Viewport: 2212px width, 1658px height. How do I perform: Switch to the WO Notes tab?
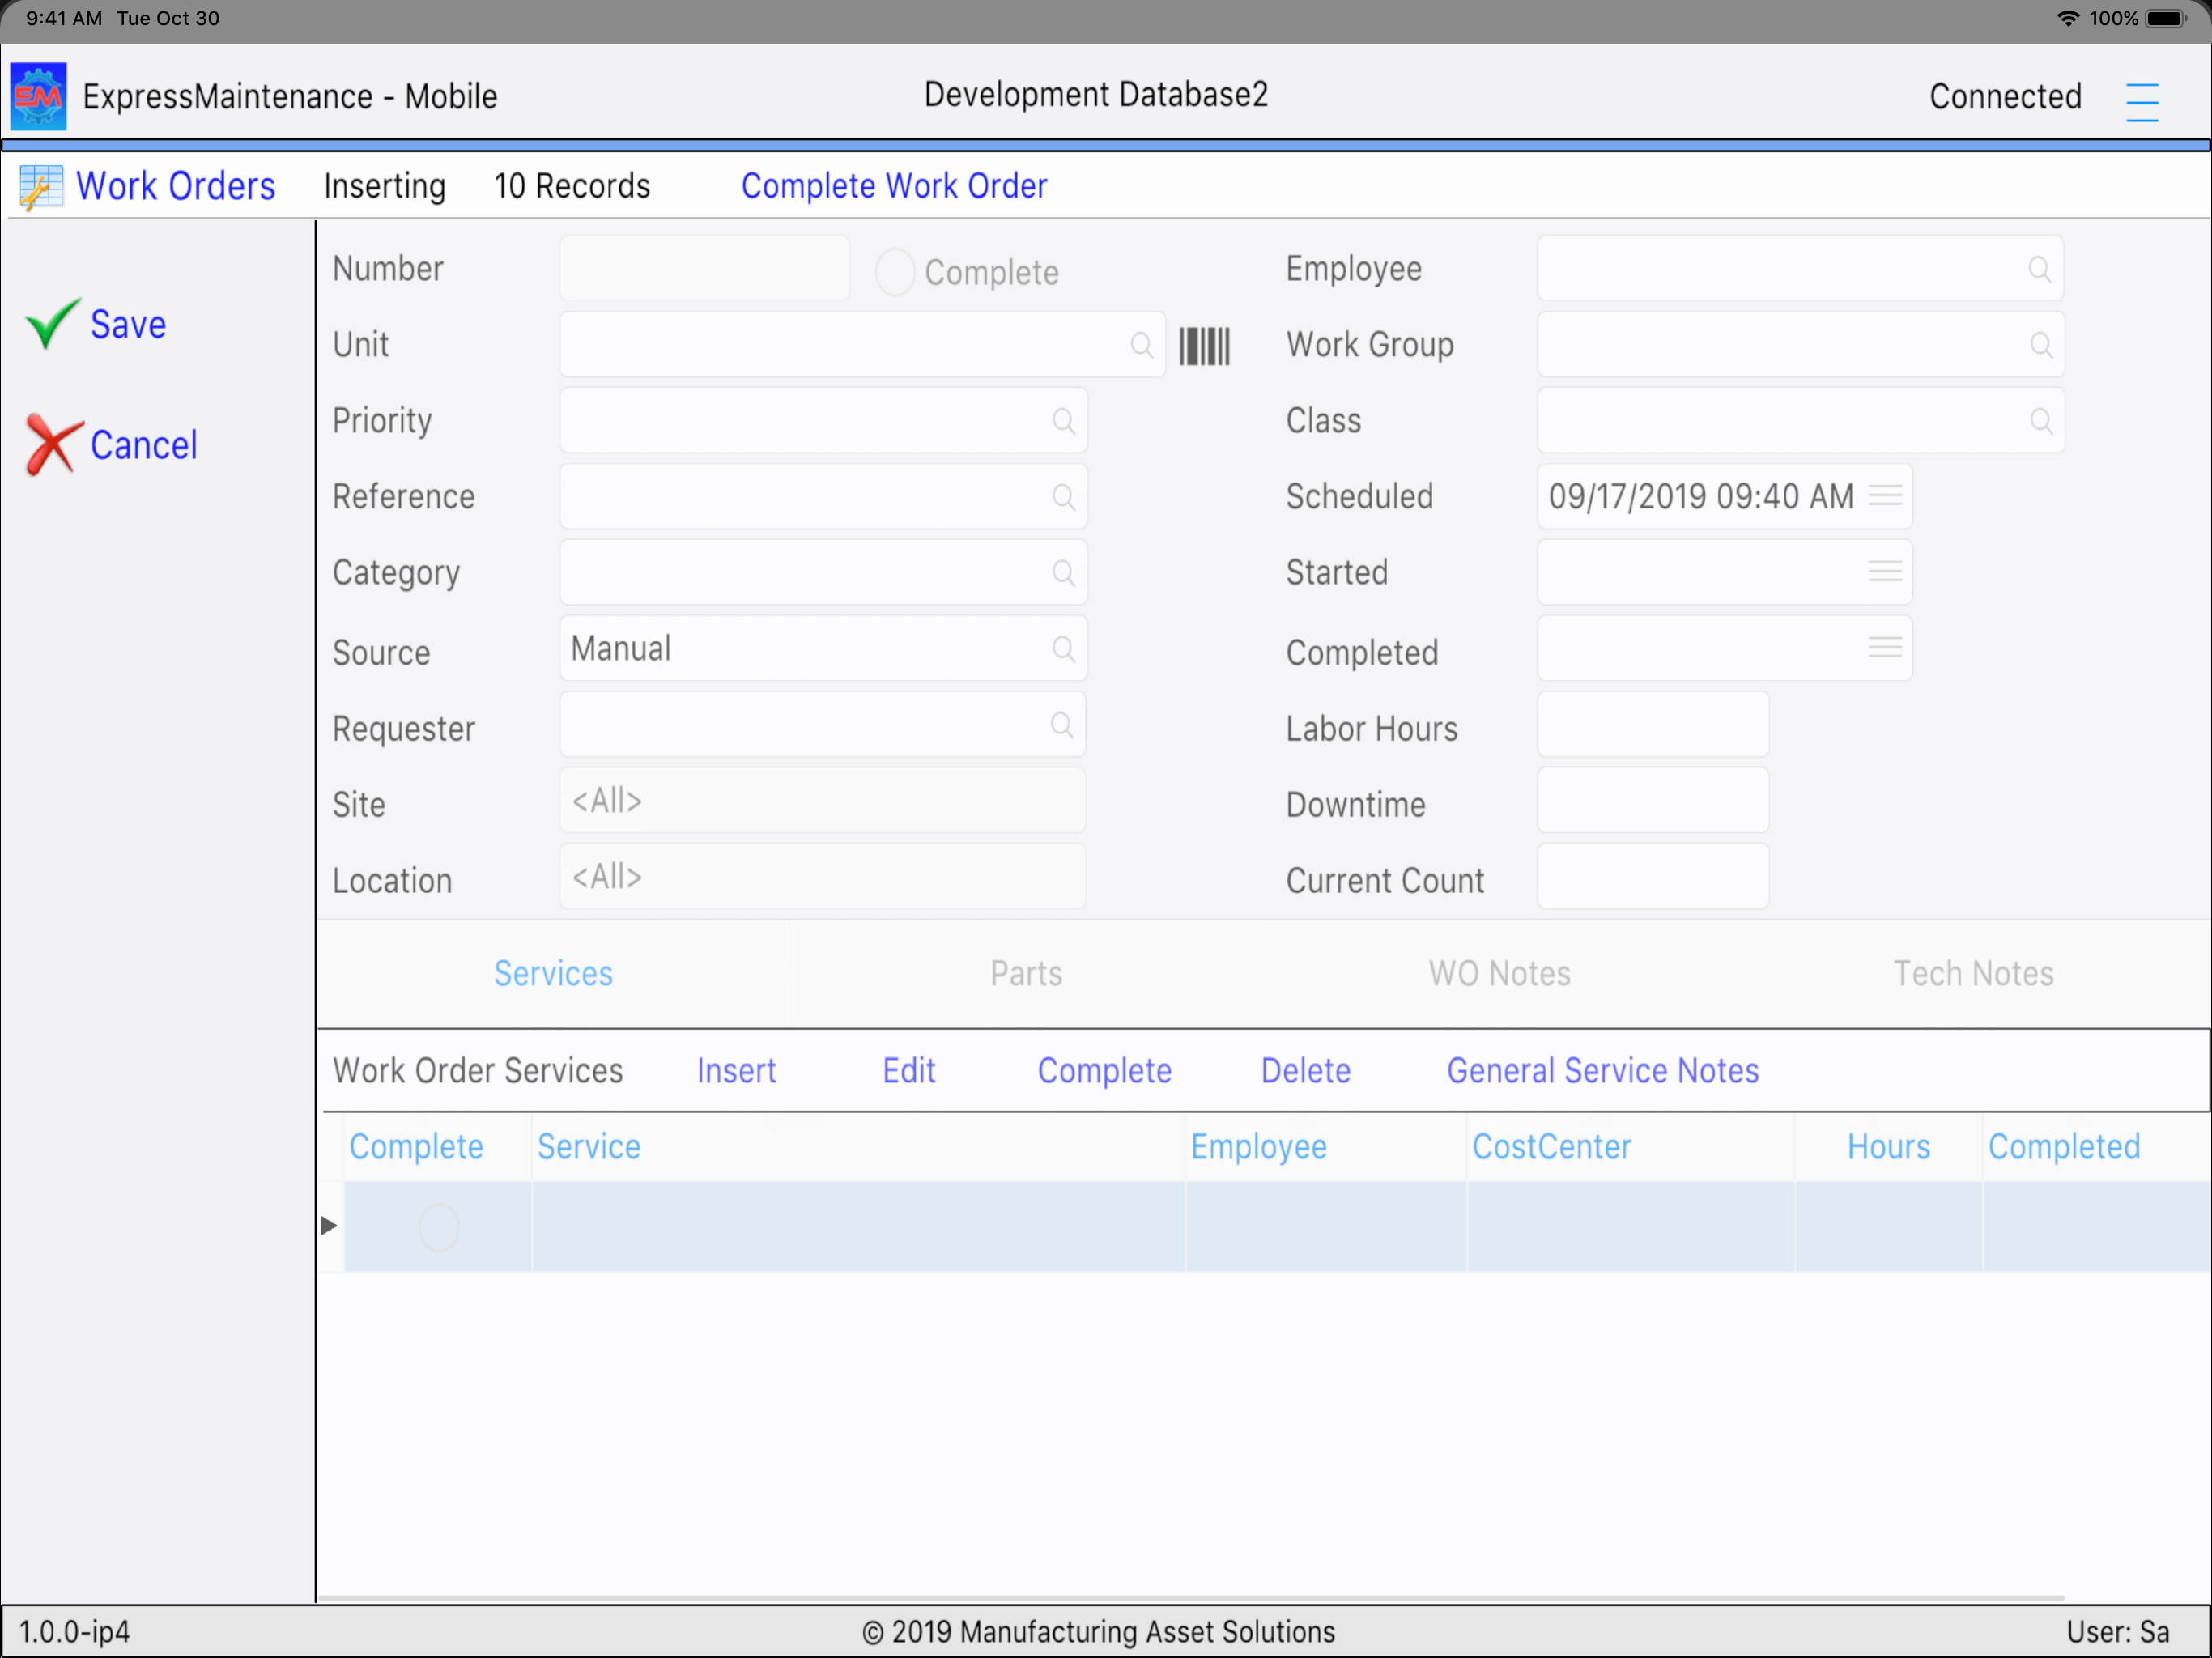[1499, 973]
